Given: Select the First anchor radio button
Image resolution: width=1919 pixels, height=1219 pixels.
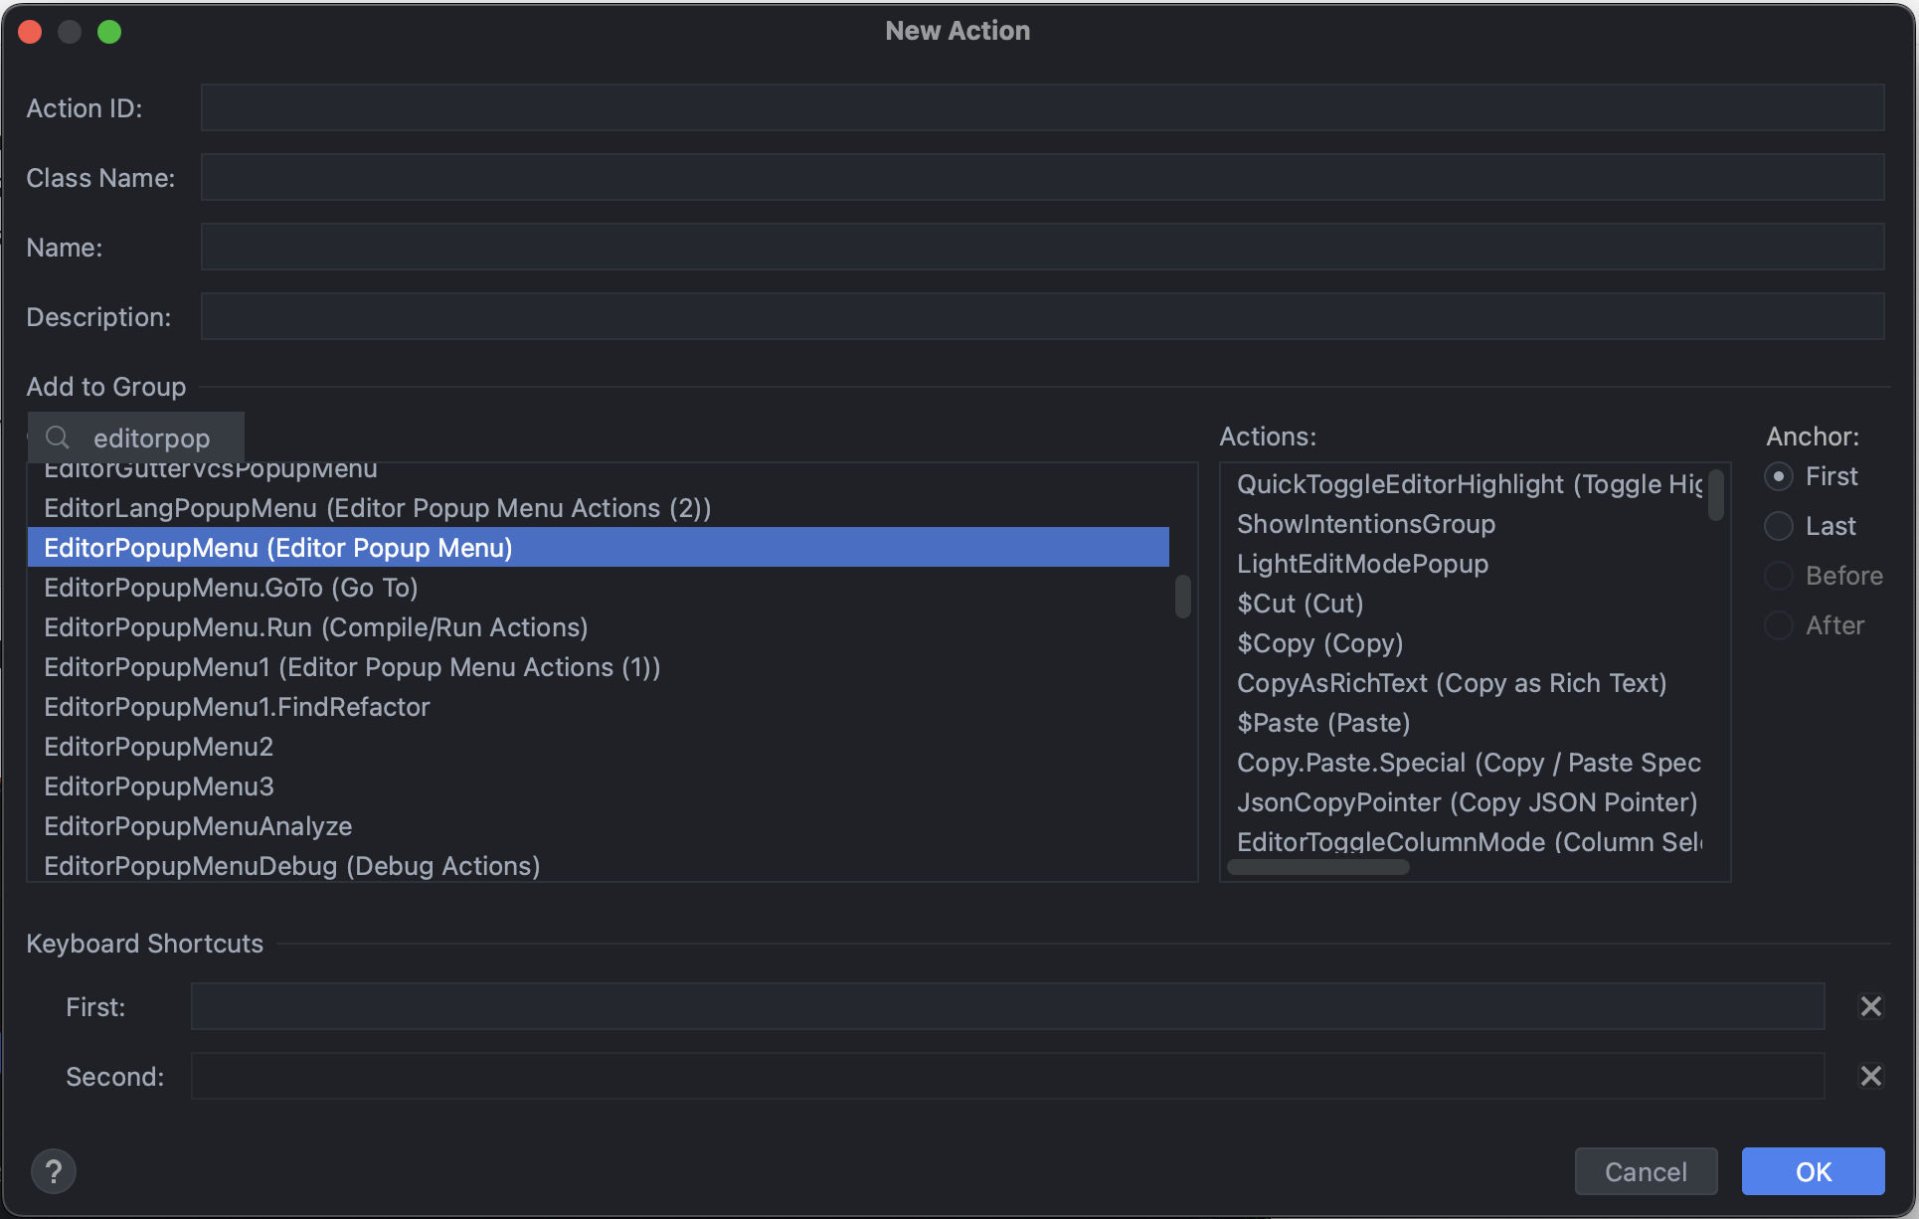Looking at the screenshot, I should click(1779, 476).
